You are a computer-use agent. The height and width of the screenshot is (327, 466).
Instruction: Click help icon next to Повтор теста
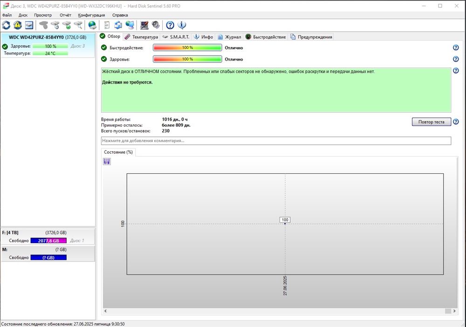click(456, 122)
